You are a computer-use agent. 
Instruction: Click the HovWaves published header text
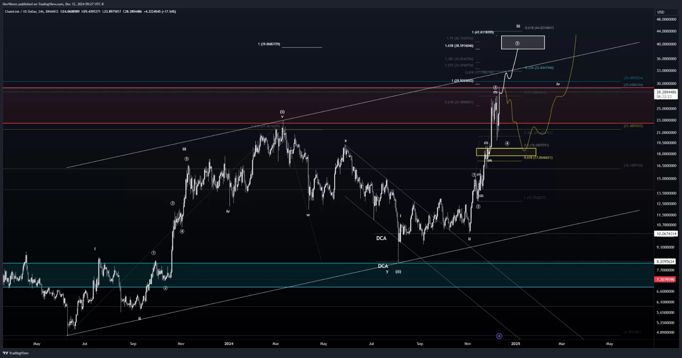(x=53, y=4)
